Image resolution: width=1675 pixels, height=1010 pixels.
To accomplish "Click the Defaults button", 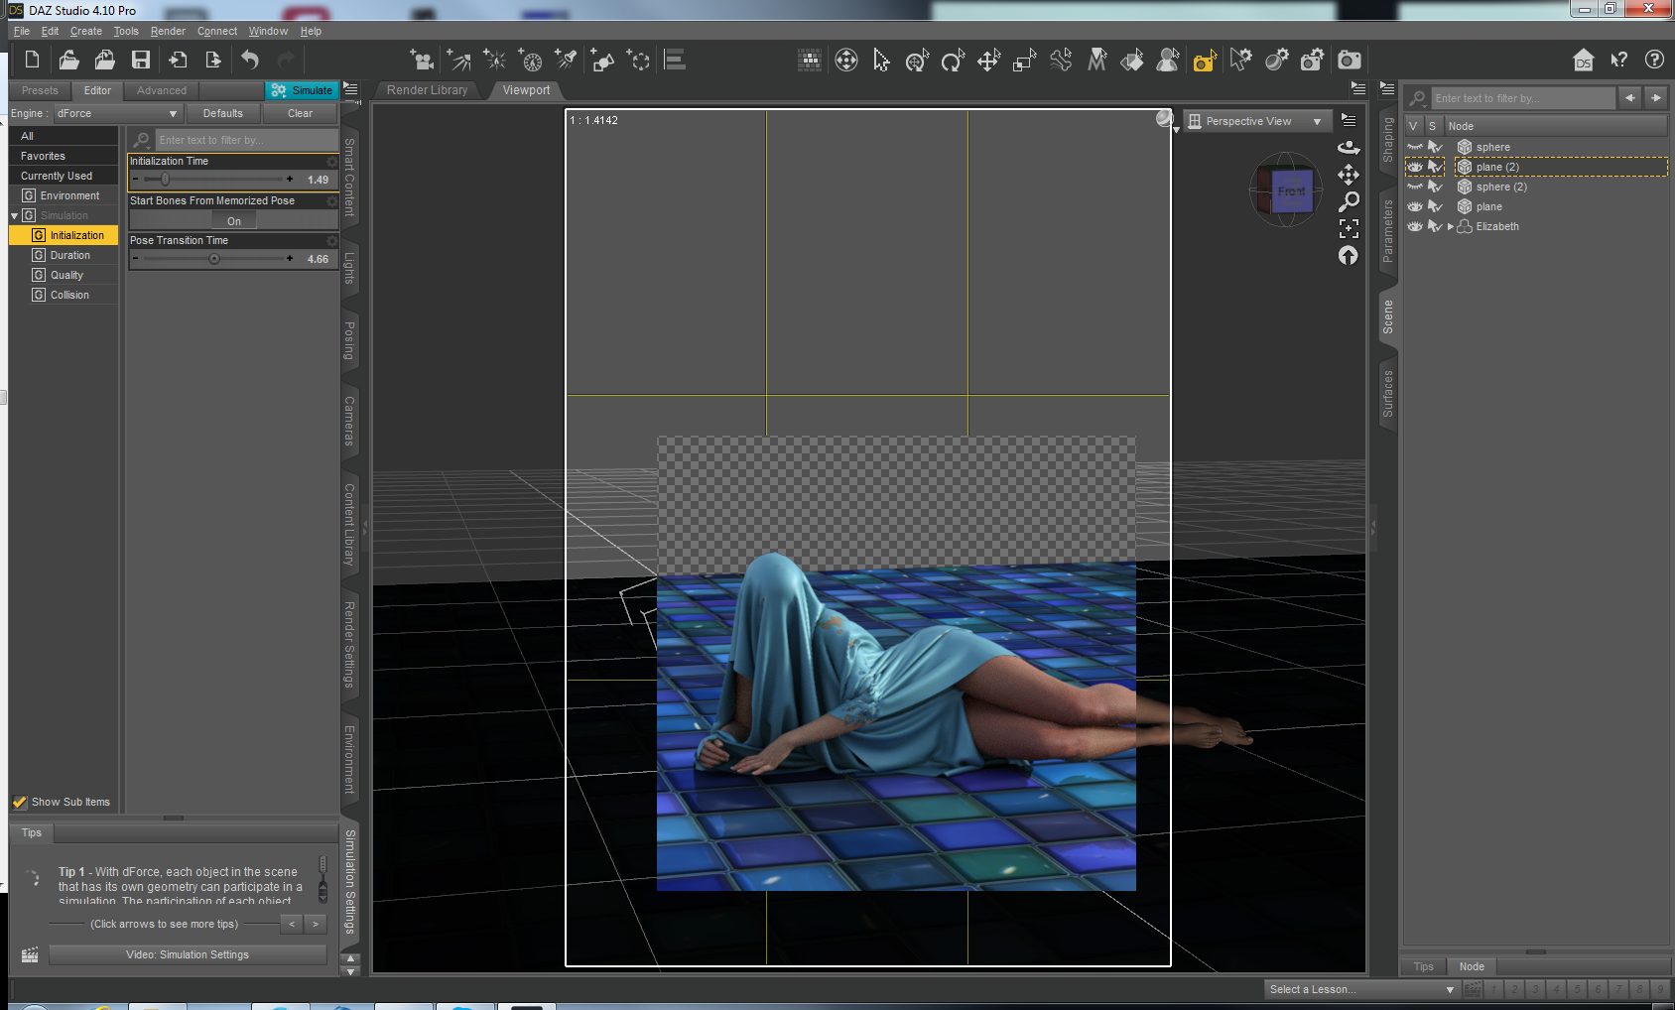I will [222, 114].
